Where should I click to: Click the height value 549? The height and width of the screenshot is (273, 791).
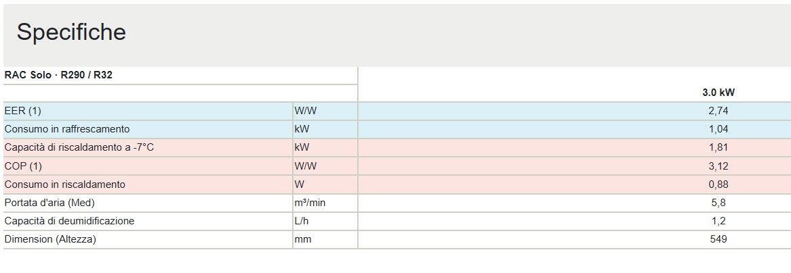pos(718,239)
